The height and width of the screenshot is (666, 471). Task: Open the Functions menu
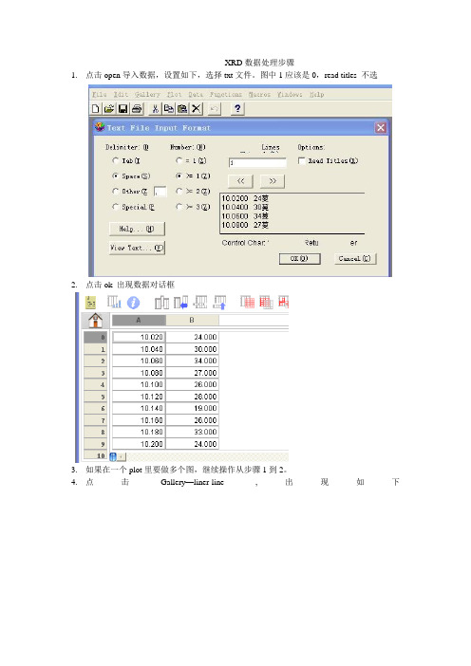[x=226, y=94]
